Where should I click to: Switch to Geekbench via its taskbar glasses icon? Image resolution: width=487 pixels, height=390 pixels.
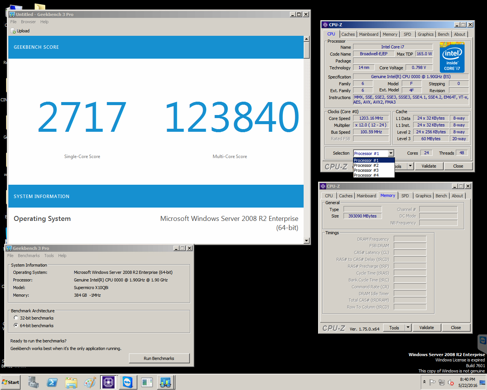click(166, 382)
